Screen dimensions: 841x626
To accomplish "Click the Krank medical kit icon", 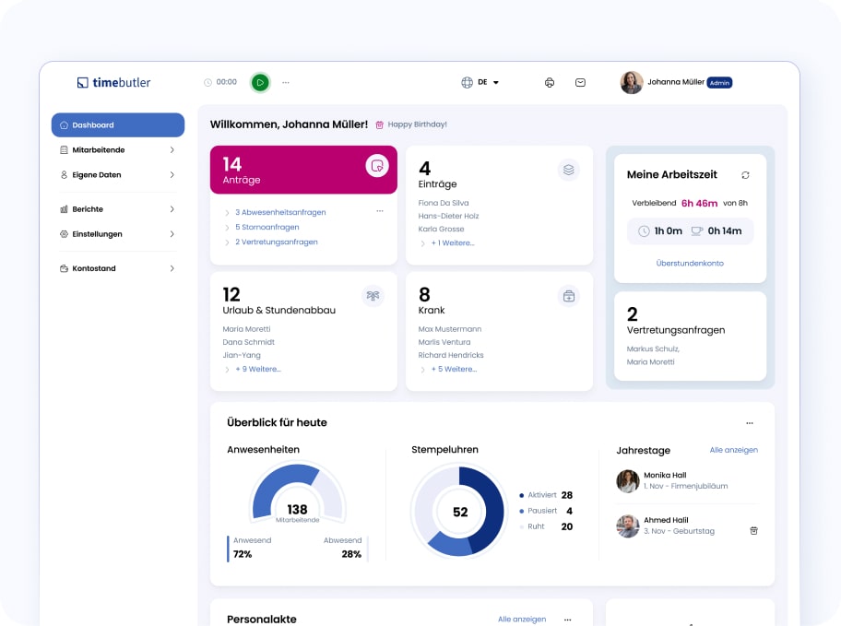I will pos(568,296).
